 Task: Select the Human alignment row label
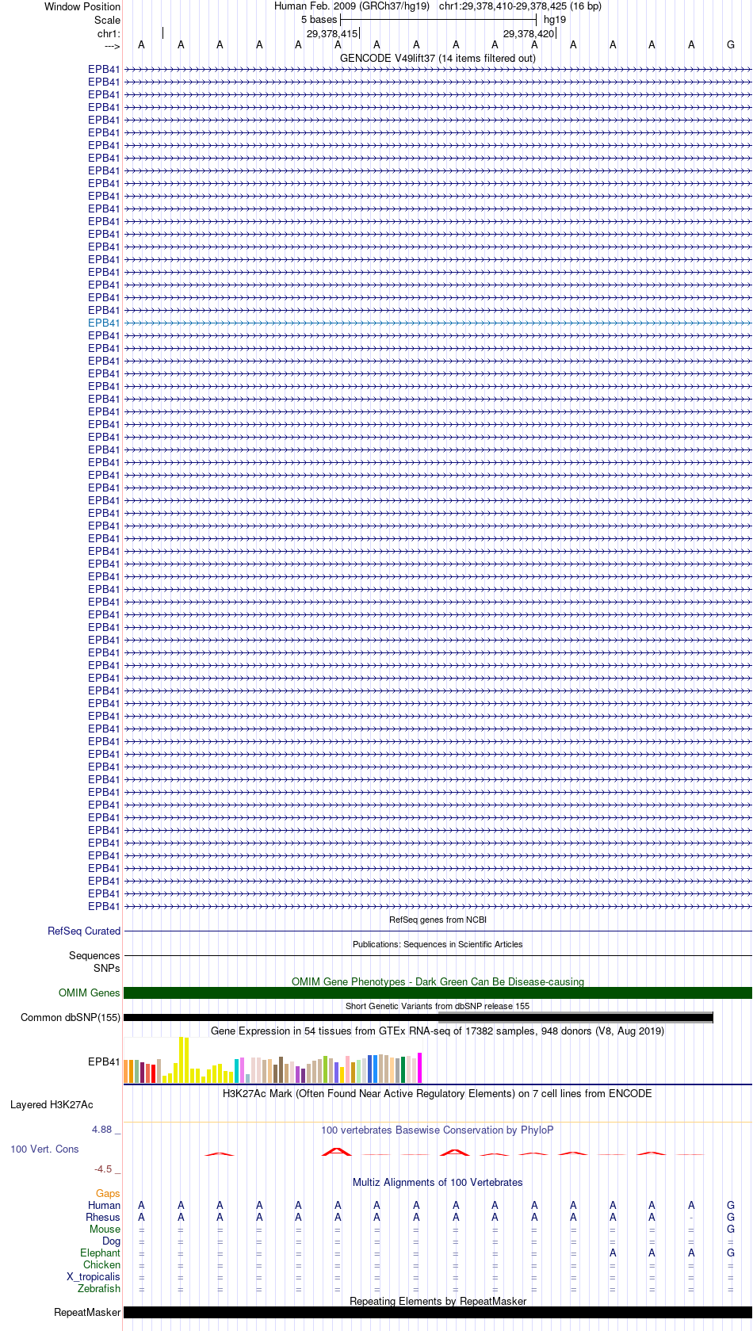point(105,1205)
